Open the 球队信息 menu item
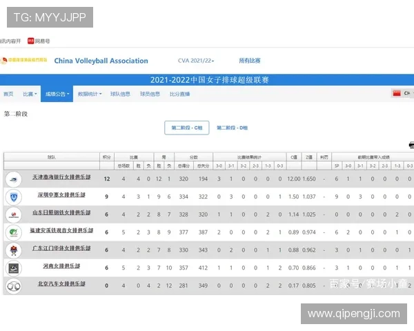Image resolution: width=414 pixels, height=331 pixels. pos(120,94)
